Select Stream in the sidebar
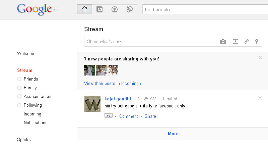 pyautogui.click(x=25, y=70)
